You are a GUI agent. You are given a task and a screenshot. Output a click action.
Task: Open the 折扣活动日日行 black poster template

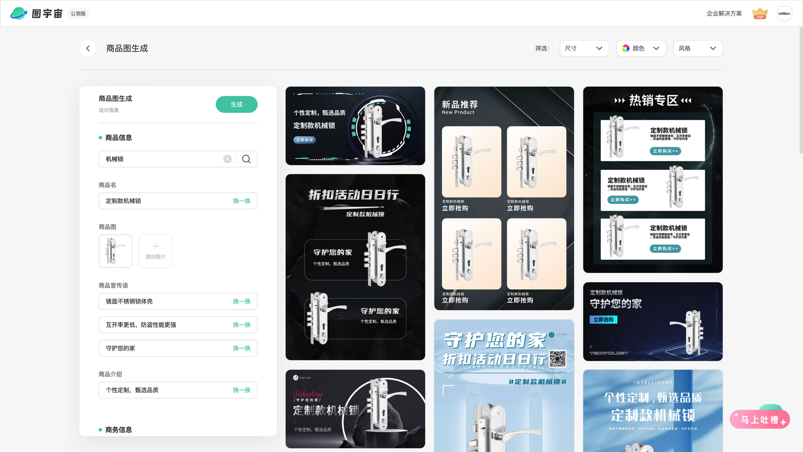tap(355, 267)
